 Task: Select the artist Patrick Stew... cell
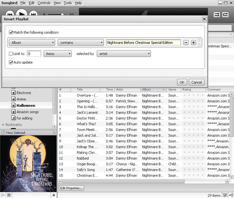pos(127,101)
